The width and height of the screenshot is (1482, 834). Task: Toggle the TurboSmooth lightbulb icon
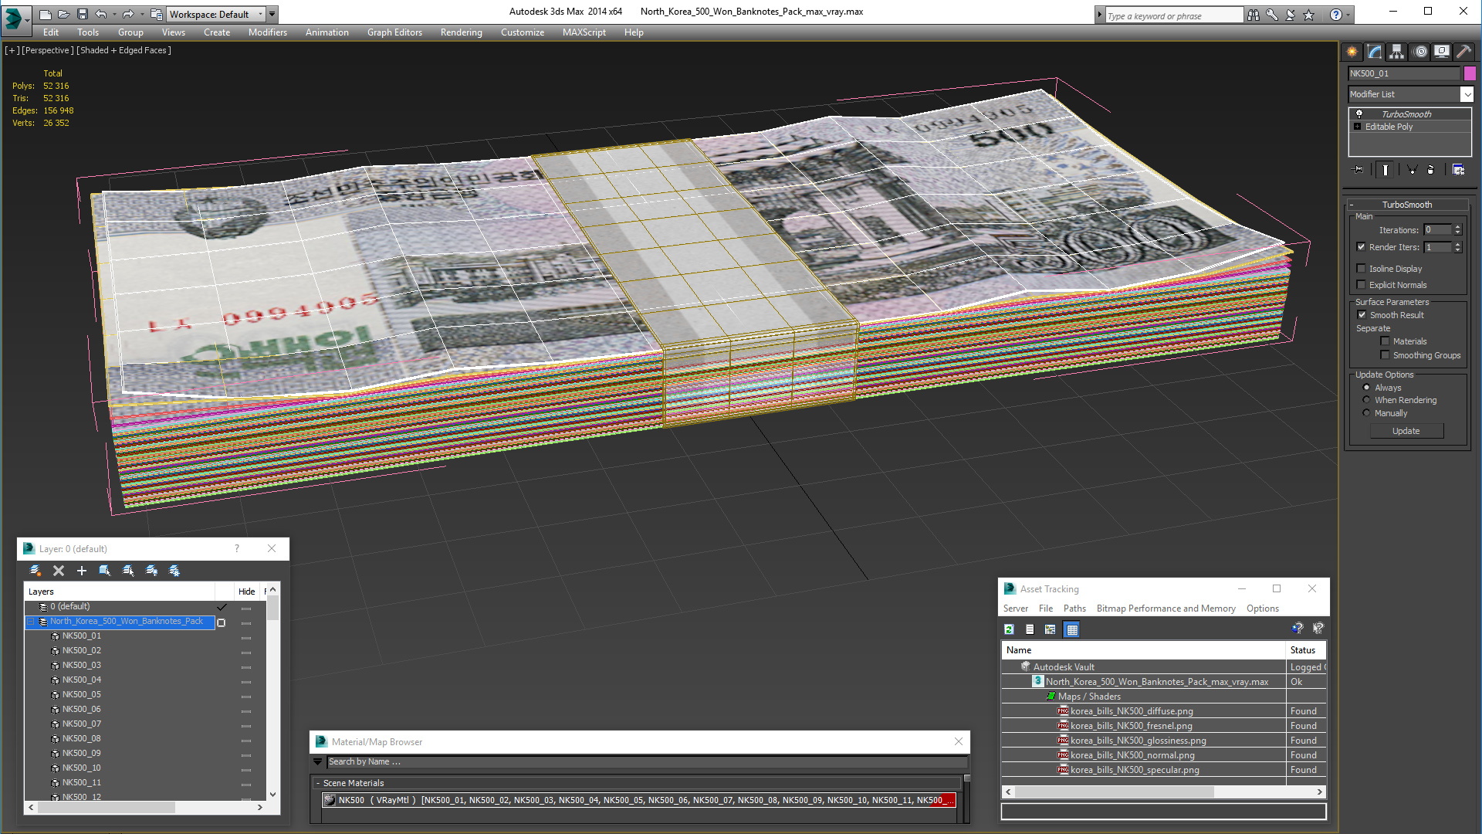click(x=1359, y=114)
